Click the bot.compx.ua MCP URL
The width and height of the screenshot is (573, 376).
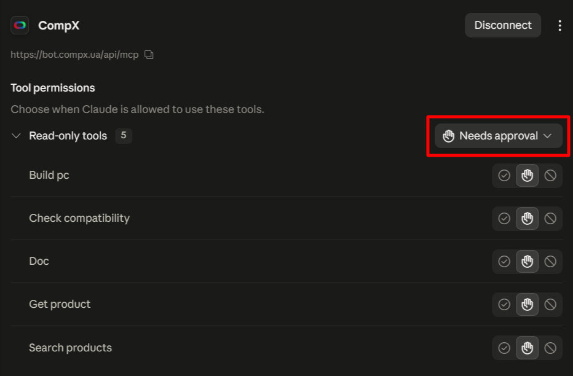click(x=74, y=55)
